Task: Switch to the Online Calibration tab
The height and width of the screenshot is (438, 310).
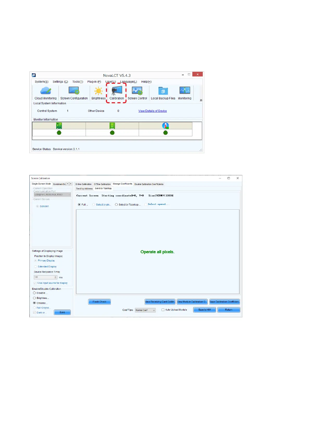Action: coord(83,184)
